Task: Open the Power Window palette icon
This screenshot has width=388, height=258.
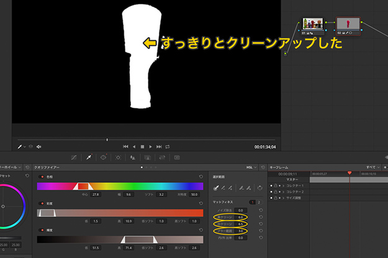Action: [103, 158]
